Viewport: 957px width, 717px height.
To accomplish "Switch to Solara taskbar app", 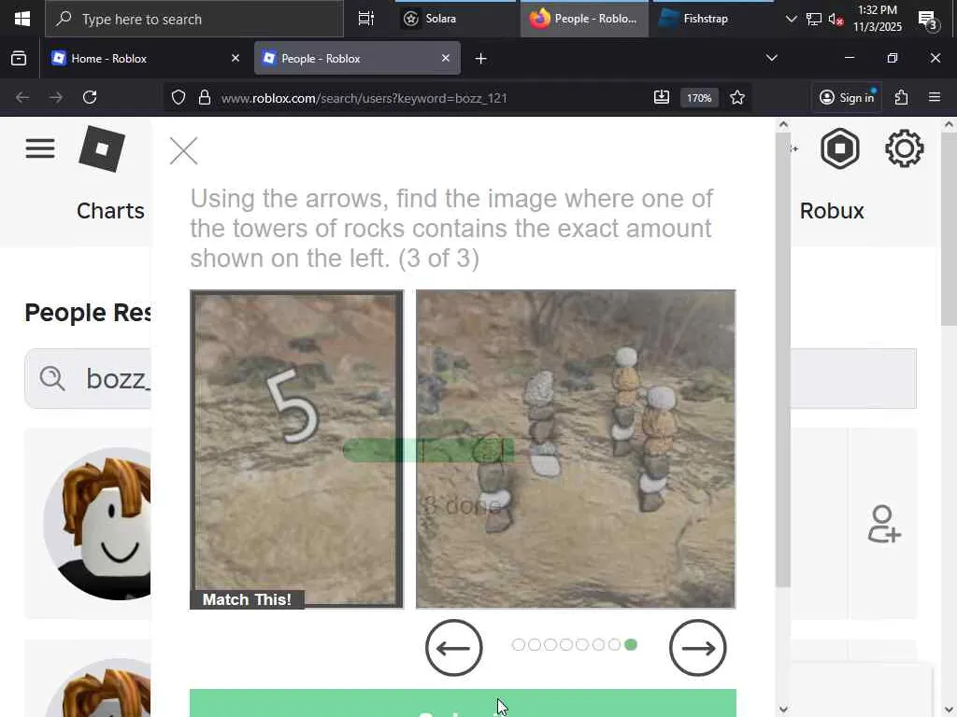I will 455,19.
